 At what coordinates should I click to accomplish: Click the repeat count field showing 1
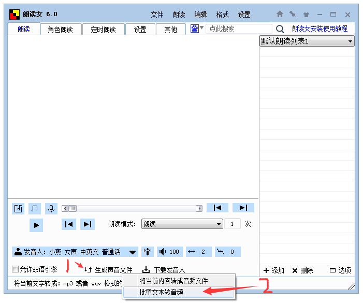233,224
